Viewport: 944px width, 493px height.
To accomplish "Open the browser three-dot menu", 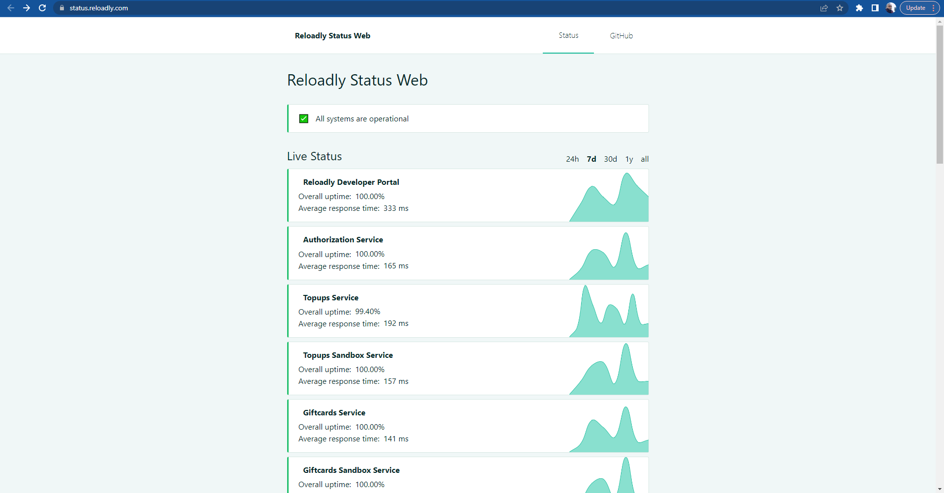I will click(x=933, y=8).
